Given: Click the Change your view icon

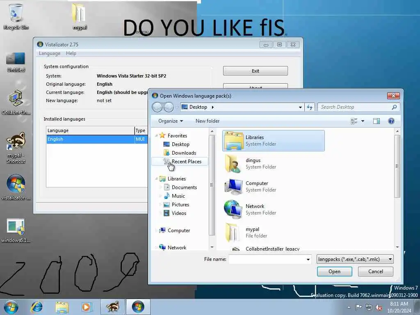Looking at the screenshot, I should [x=354, y=121].
